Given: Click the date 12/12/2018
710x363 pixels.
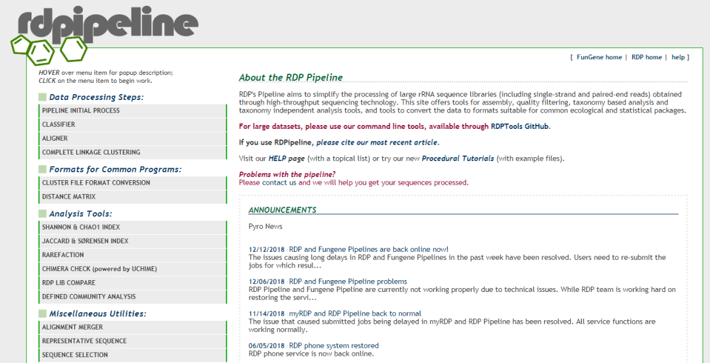Looking at the screenshot, I should (267, 250).
